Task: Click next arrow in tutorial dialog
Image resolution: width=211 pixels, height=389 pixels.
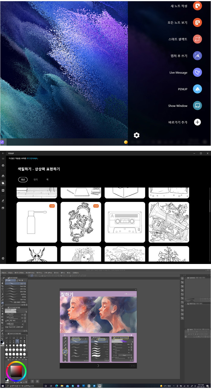Action: coord(98,366)
